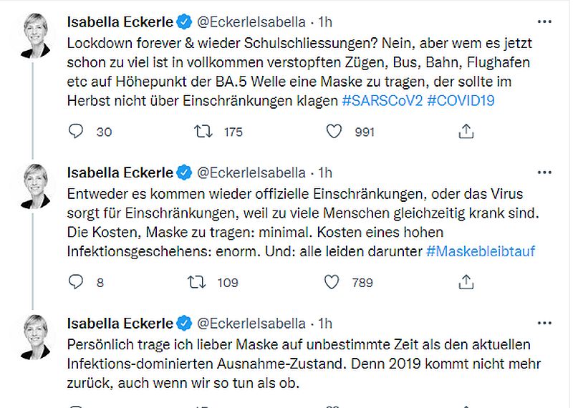Share the Maskebleibtauf tweet
Image resolution: width=573 pixels, height=408 pixels.
coord(466,283)
